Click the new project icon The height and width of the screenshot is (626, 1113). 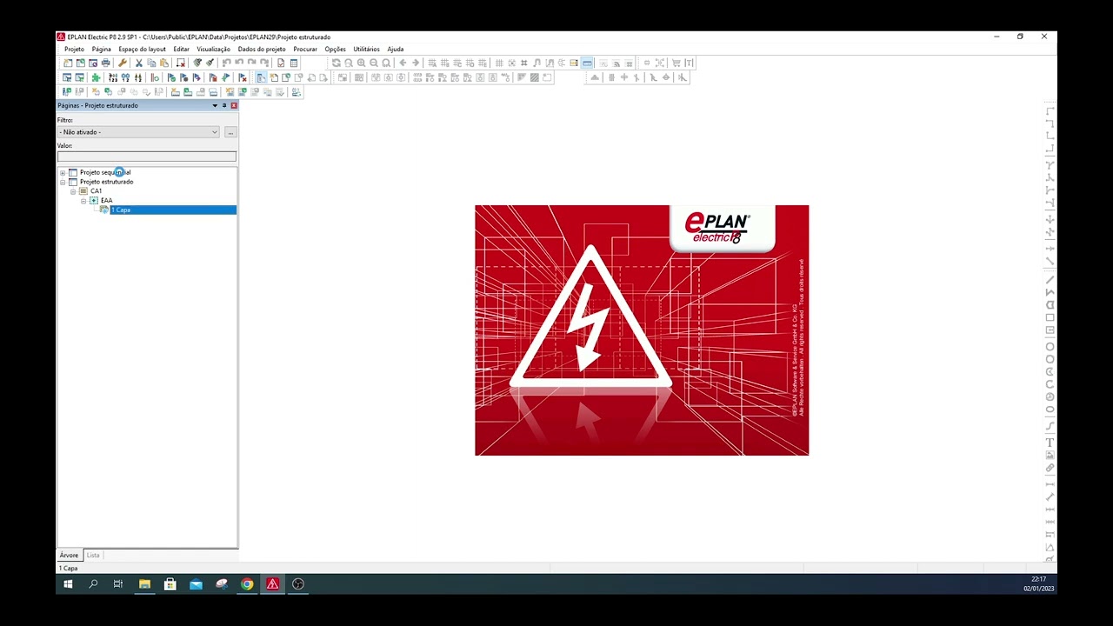point(67,63)
